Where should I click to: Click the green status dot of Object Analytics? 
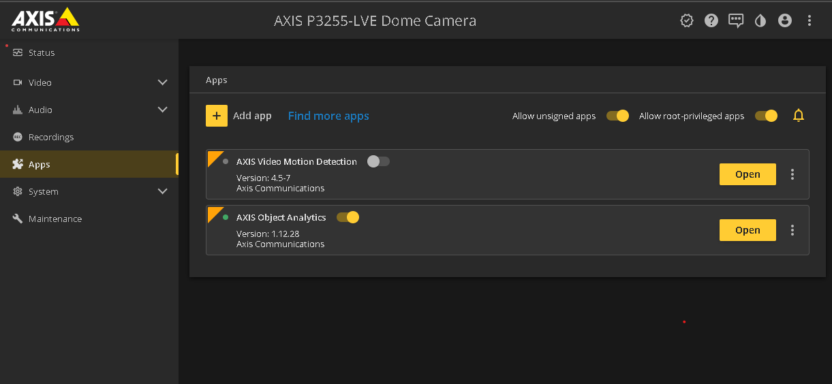coord(226,217)
